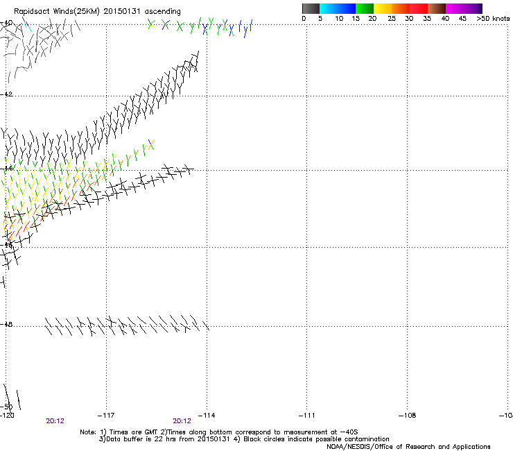Click the '-114' longitude axis label
Image resolution: width=513 pixels, height=451 pixels.
207,416
